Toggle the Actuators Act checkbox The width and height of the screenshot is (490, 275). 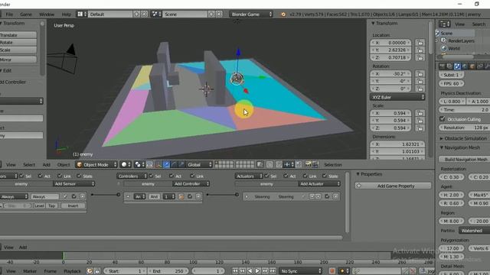(286, 176)
